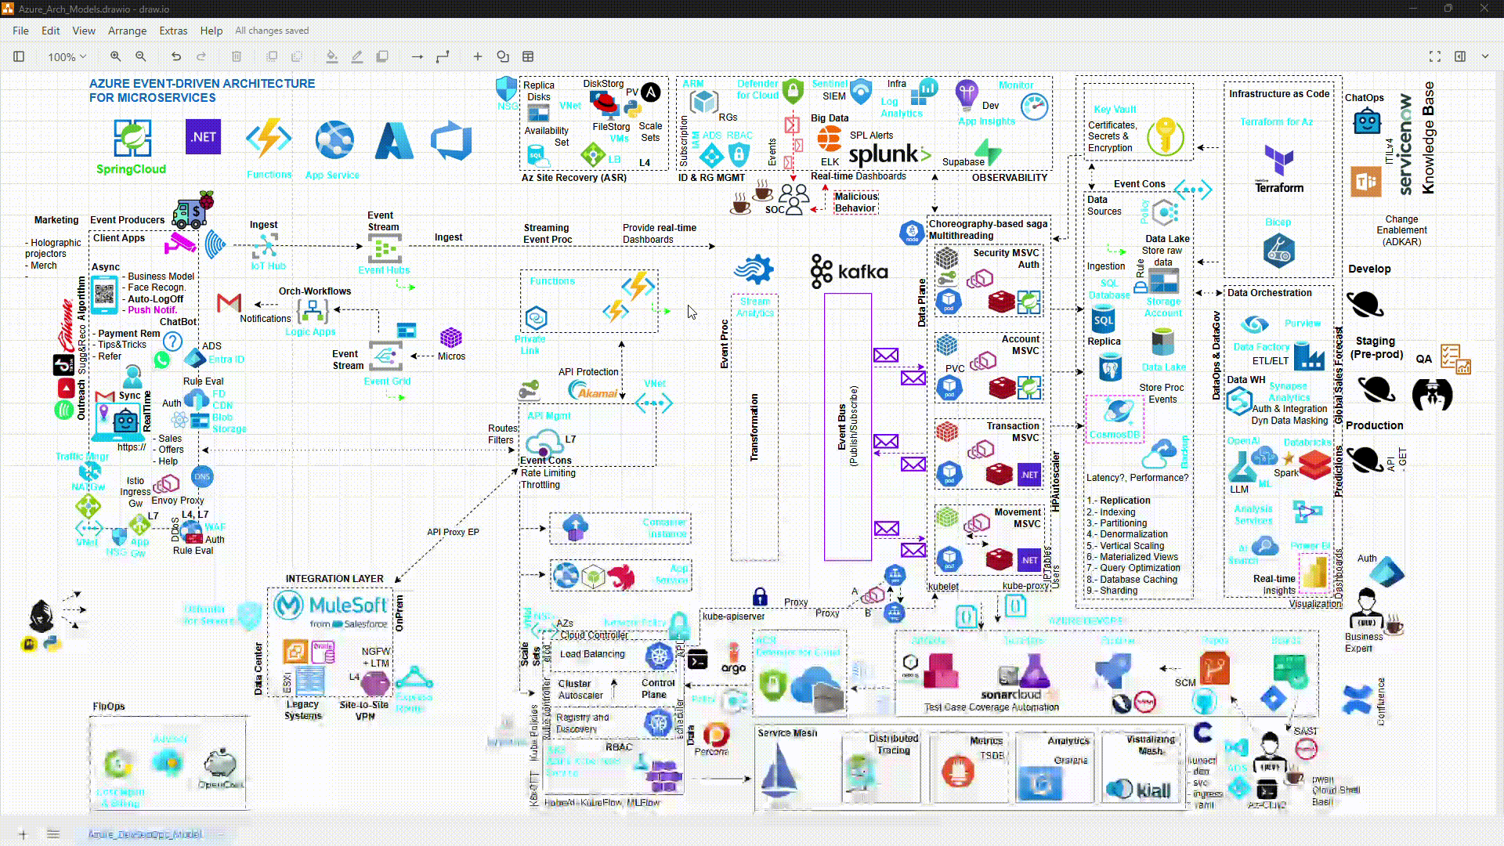This screenshot has height=846, width=1504.
Task: Select the MuleSoft logo
Action: [331, 610]
